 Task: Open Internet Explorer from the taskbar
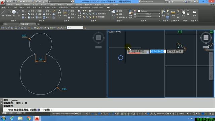click(12, 118)
